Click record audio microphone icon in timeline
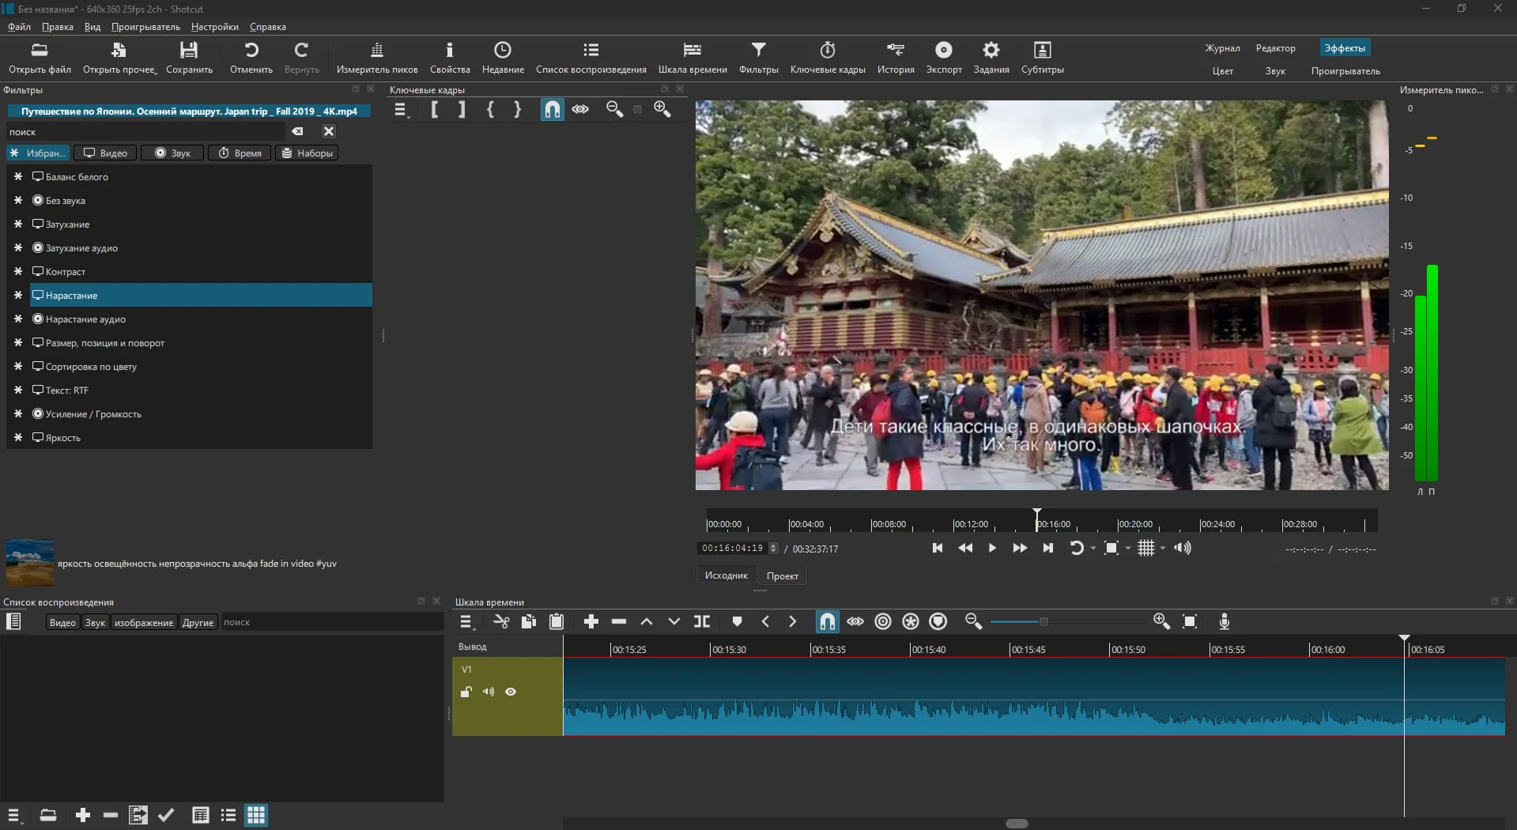Viewport: 1517px width, 830px height. point(1225,622)
